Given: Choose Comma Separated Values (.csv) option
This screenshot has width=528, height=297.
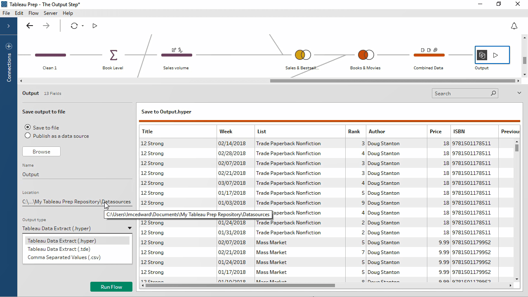Looking at the screenshot, I should 64,257.
